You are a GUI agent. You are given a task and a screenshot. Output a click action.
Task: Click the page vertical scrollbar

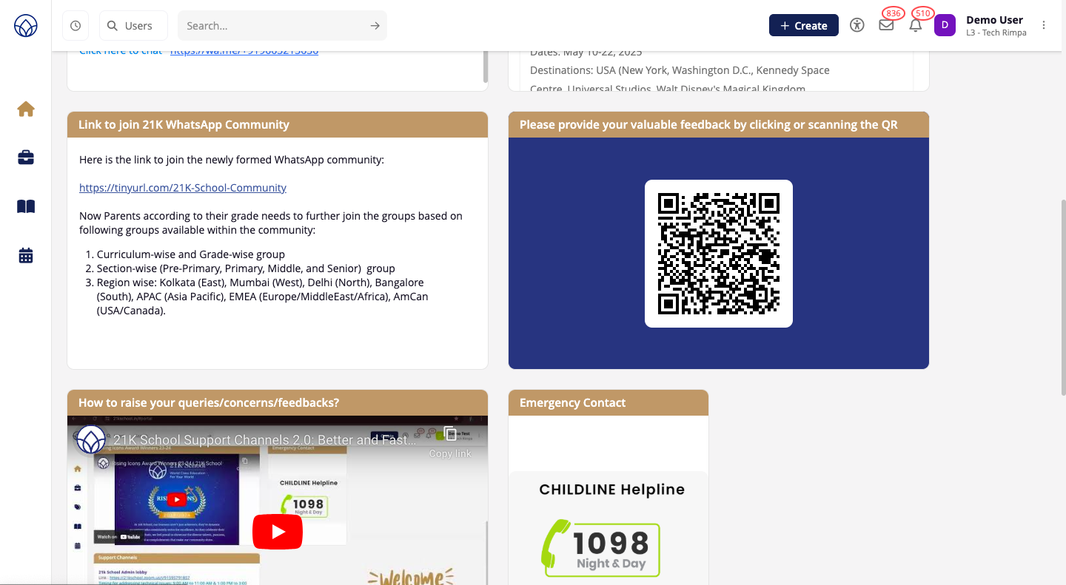pyautogui.click(x=1062, y=296)
